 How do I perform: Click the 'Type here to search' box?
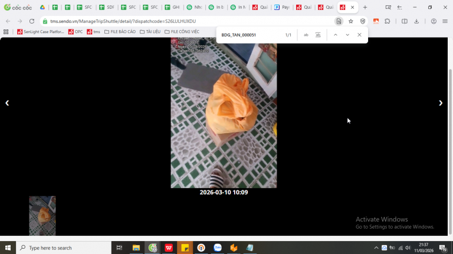[64, 248]
